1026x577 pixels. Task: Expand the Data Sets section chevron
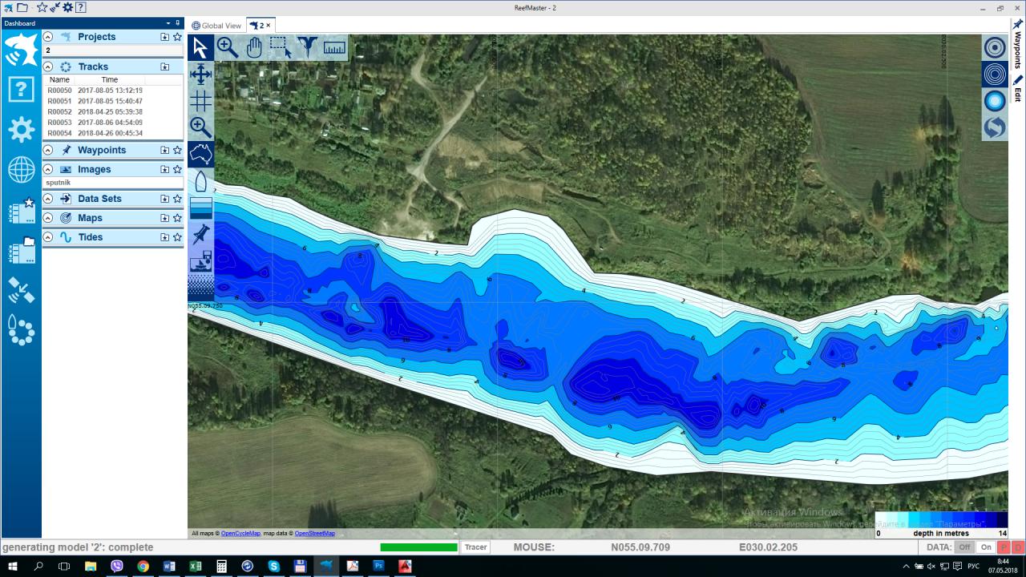(48, 199)
